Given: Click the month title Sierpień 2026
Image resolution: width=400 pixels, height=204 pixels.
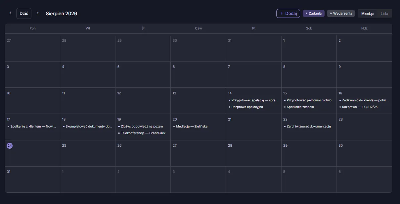Looking at the screenshot, I should (x=61, y=14).
